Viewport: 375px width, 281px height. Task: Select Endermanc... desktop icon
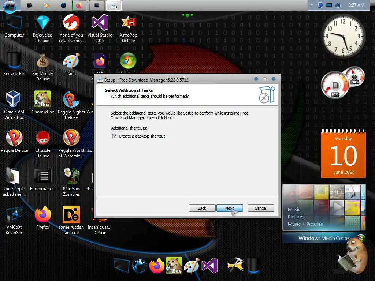[x=42, y=180]
